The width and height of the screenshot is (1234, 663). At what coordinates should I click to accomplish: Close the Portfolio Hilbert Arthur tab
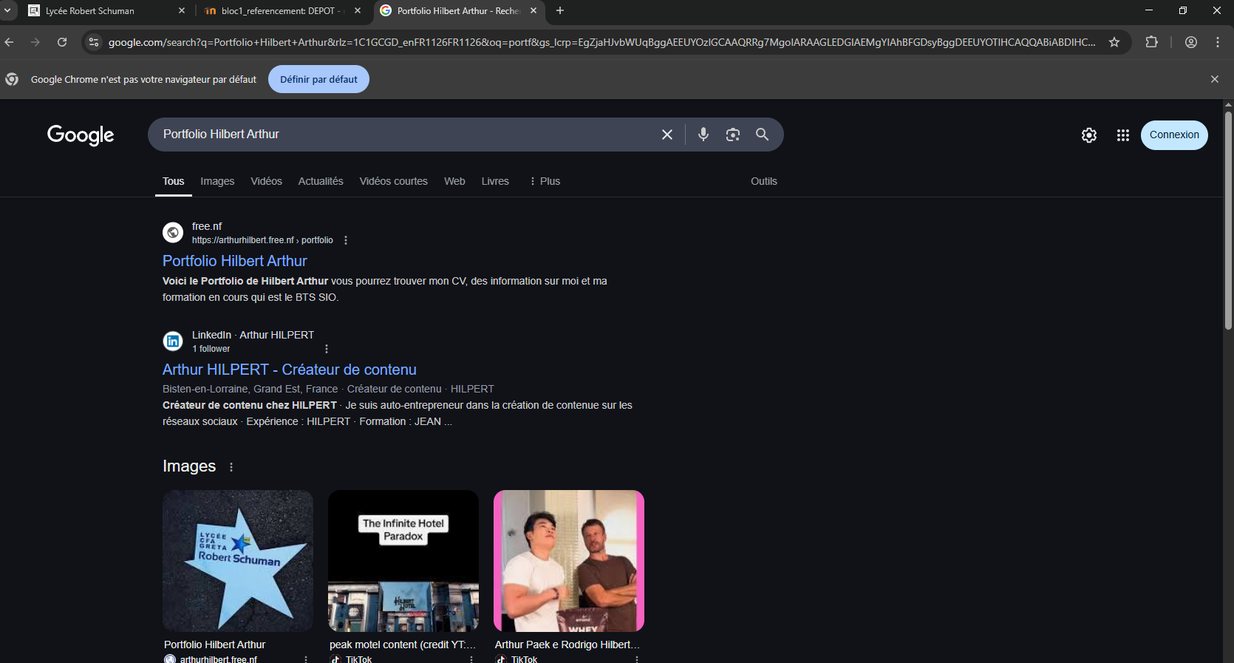pos(534,10)
